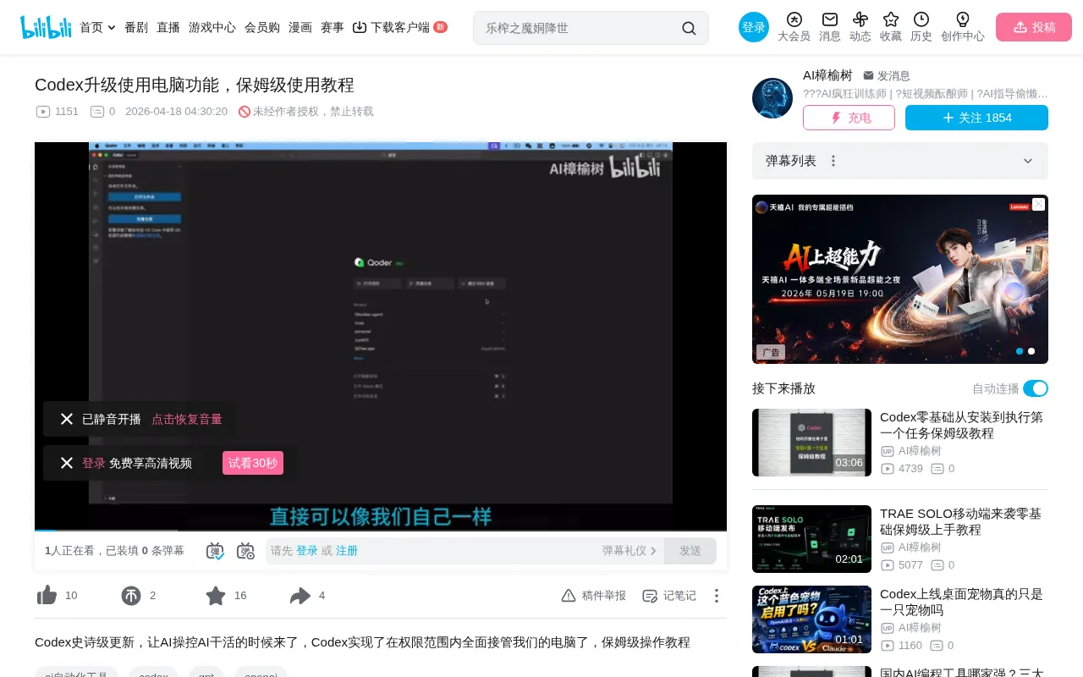The image size is (1083, 677).
Task: Open 记笔记 notes option
Action: (669, 596)
